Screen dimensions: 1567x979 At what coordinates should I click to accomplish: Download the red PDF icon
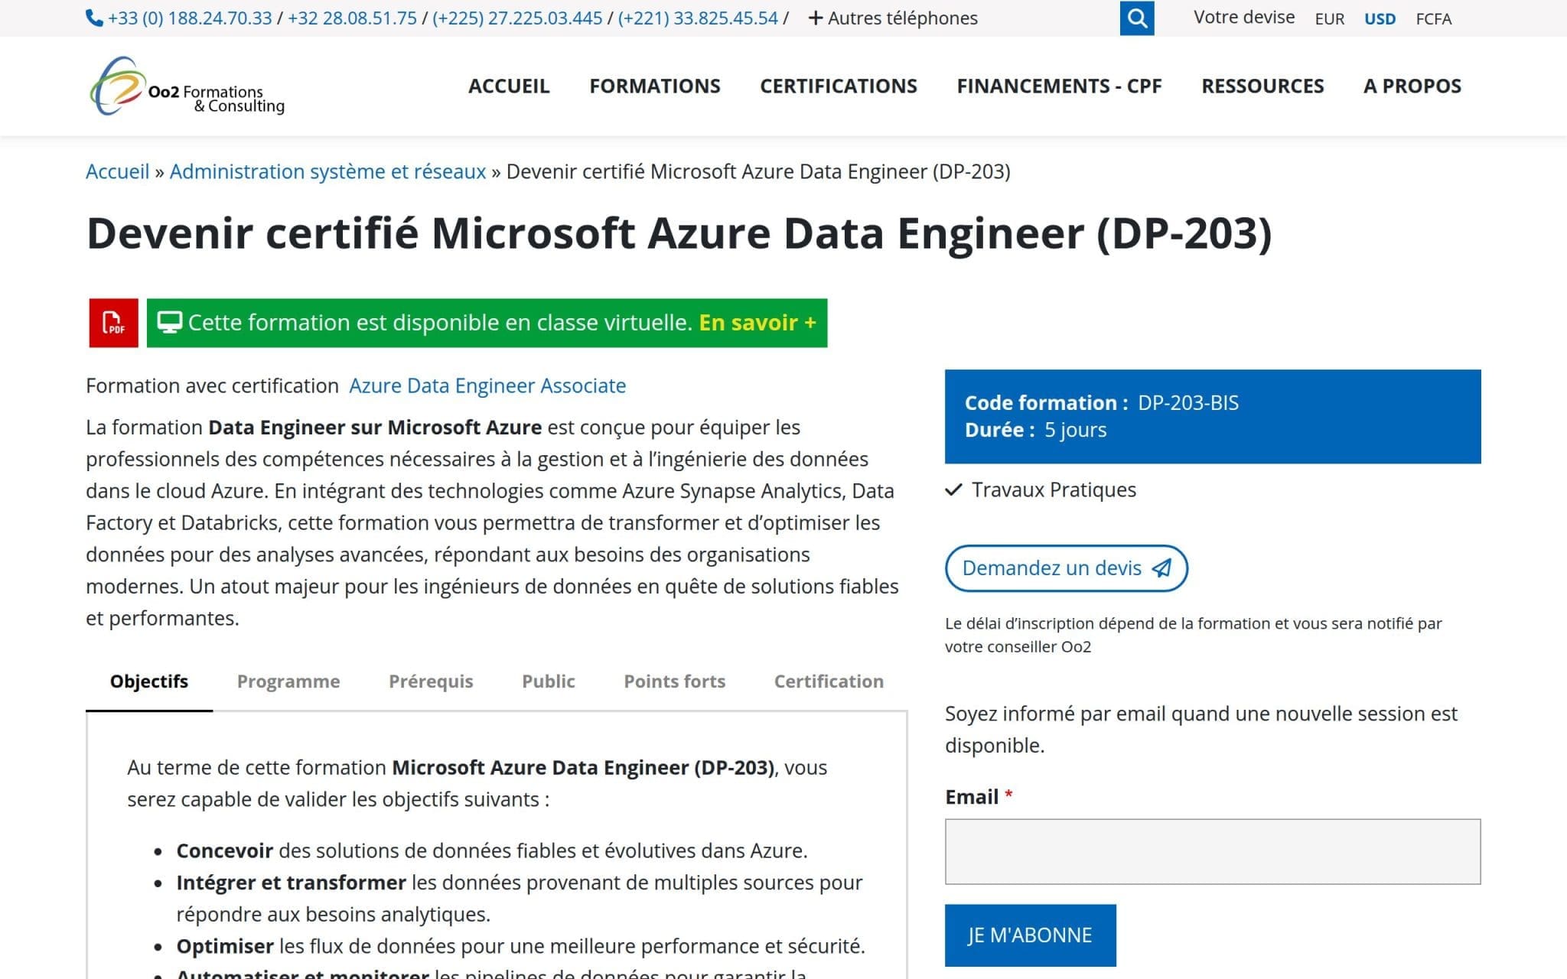[x=113, y=323]
